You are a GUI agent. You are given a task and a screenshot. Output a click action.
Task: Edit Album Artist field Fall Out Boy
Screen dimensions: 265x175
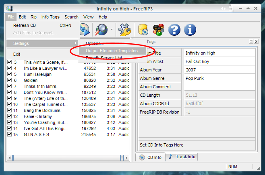[x=220, y=61]
